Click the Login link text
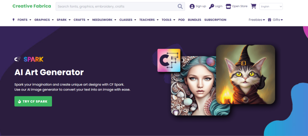The height and width of the screenshot is (136, 308). 219,6
